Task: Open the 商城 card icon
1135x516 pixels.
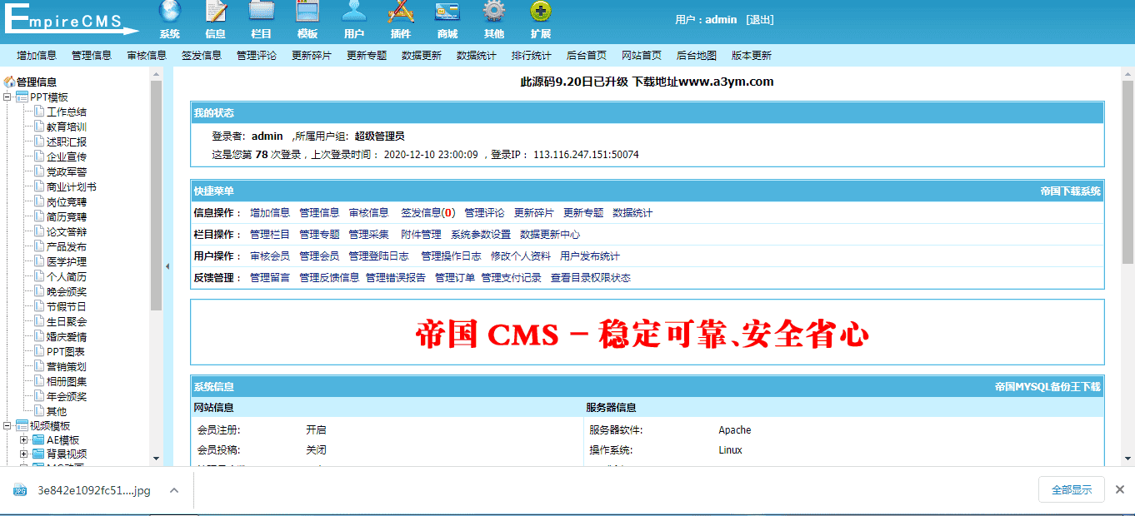Action: pyautogui.click(x=447, y=11)
